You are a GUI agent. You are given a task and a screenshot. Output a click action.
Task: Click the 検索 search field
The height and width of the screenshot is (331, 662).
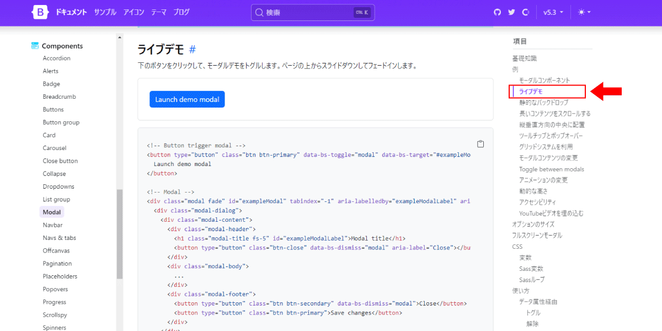pyautogui.click(x=313, y=12)
